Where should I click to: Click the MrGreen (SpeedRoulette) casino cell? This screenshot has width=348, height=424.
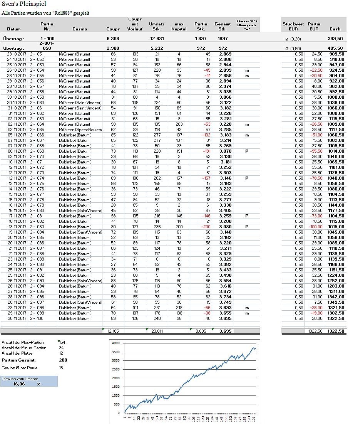click(80, 130)
